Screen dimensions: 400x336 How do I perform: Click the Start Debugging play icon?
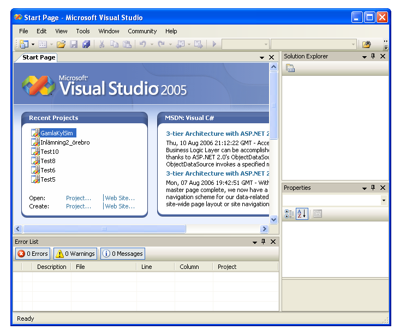214,44
